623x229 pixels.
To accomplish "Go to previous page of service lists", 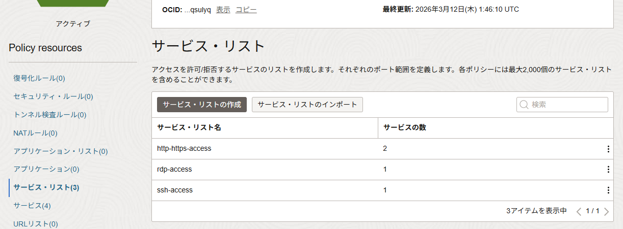I will pyautogui.click(x=579, y=211).
